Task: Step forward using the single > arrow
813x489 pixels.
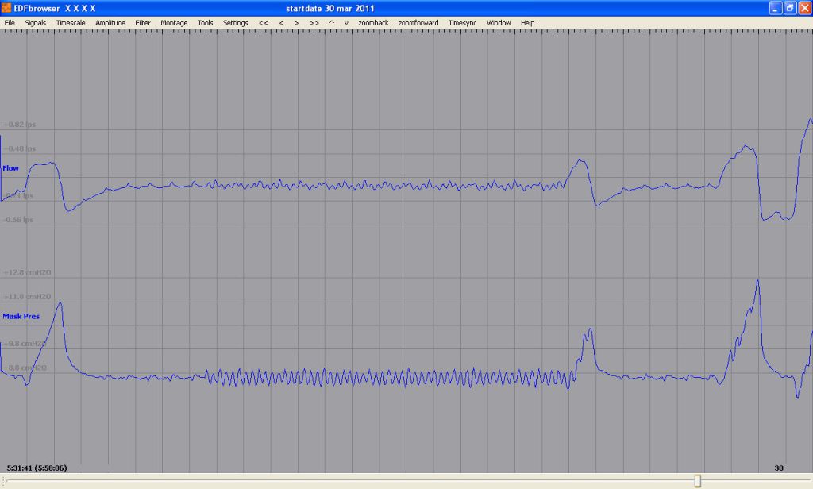Action: point(296,23)
